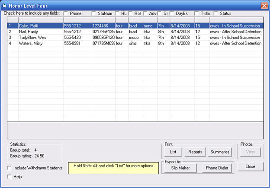Click the yellow Shft+Alt hint box
270x188 pixels.
coord(113,168)
